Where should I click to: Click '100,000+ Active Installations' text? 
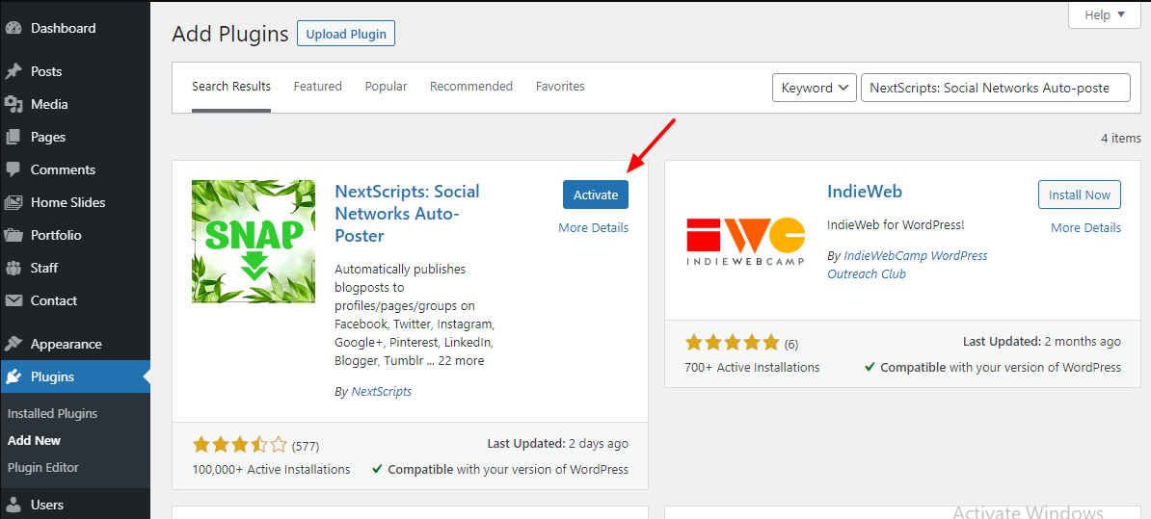coord(271,469)
